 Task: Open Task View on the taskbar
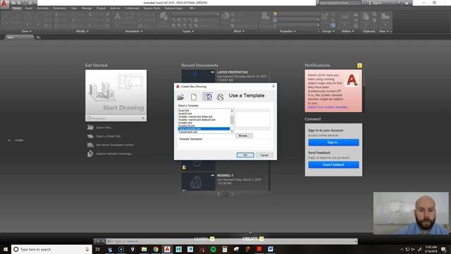tap(98, 249)
